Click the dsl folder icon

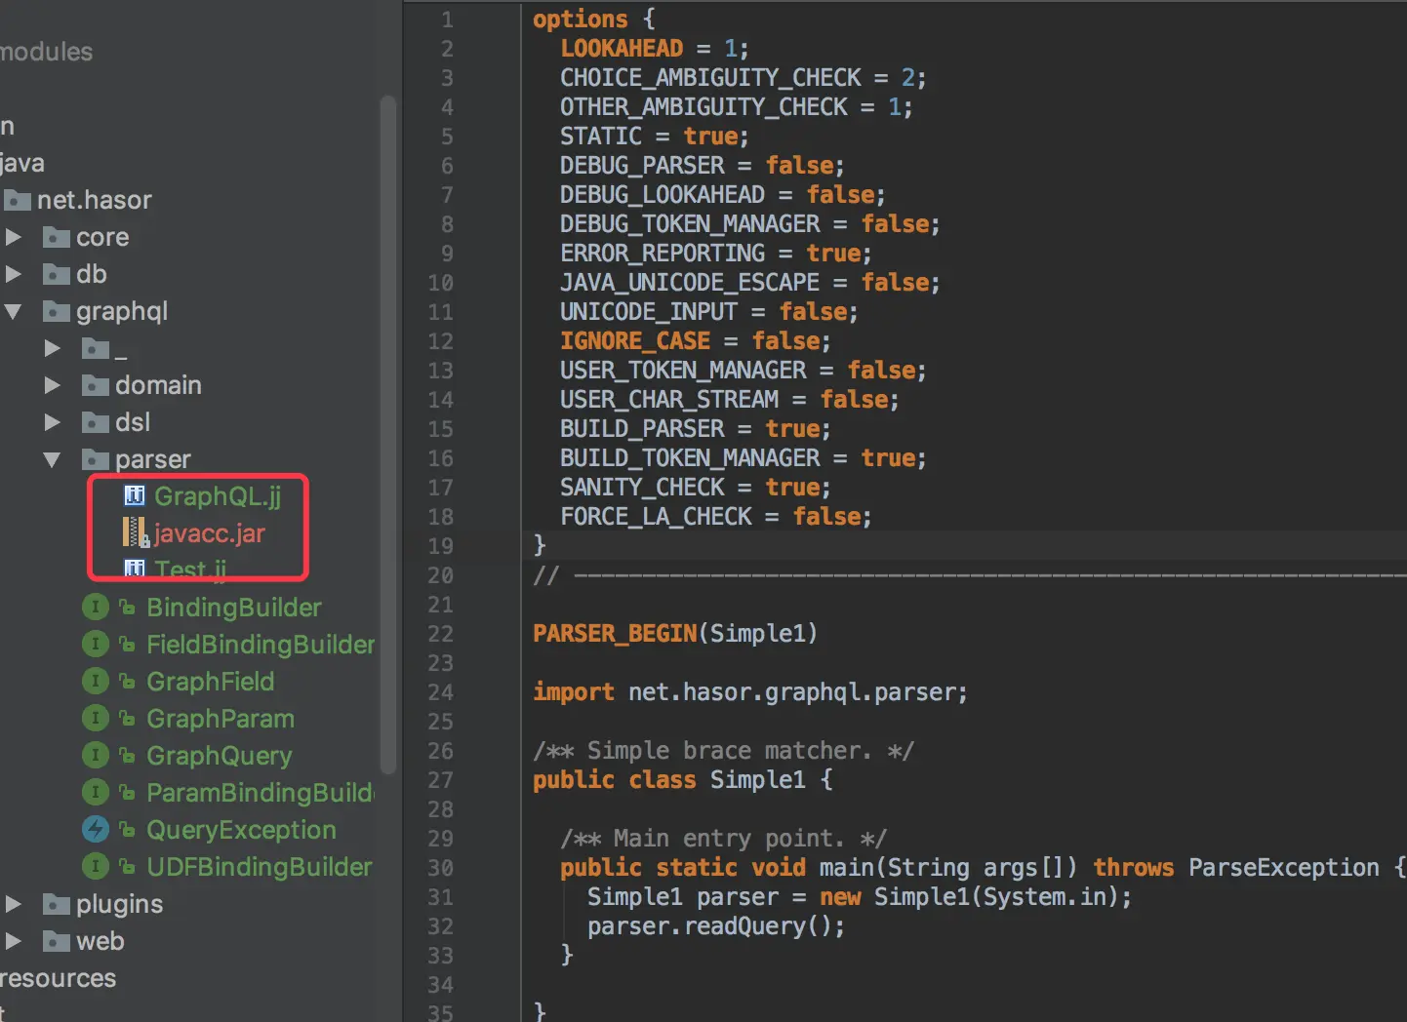click(96, 423)
